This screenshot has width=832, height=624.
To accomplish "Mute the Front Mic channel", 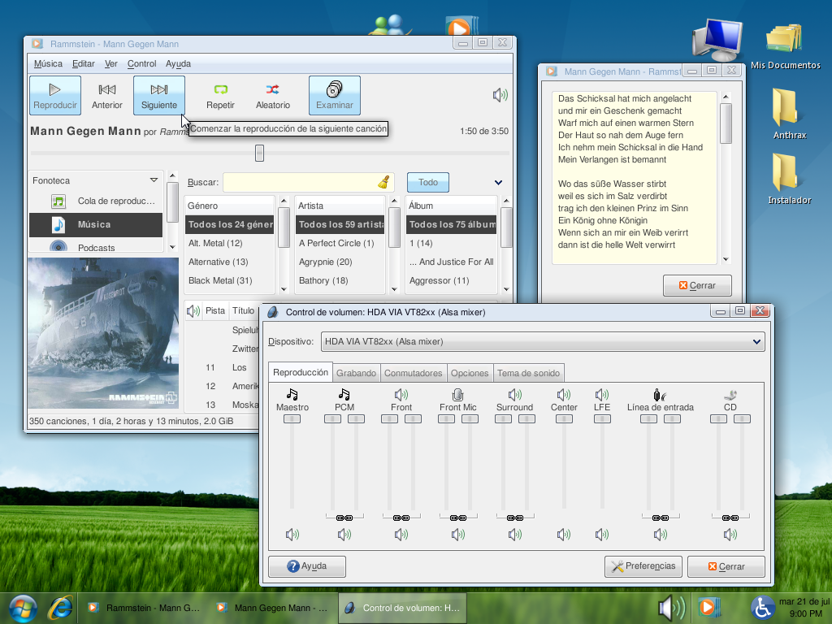I will pyautogui.click(x=458, y=535).
